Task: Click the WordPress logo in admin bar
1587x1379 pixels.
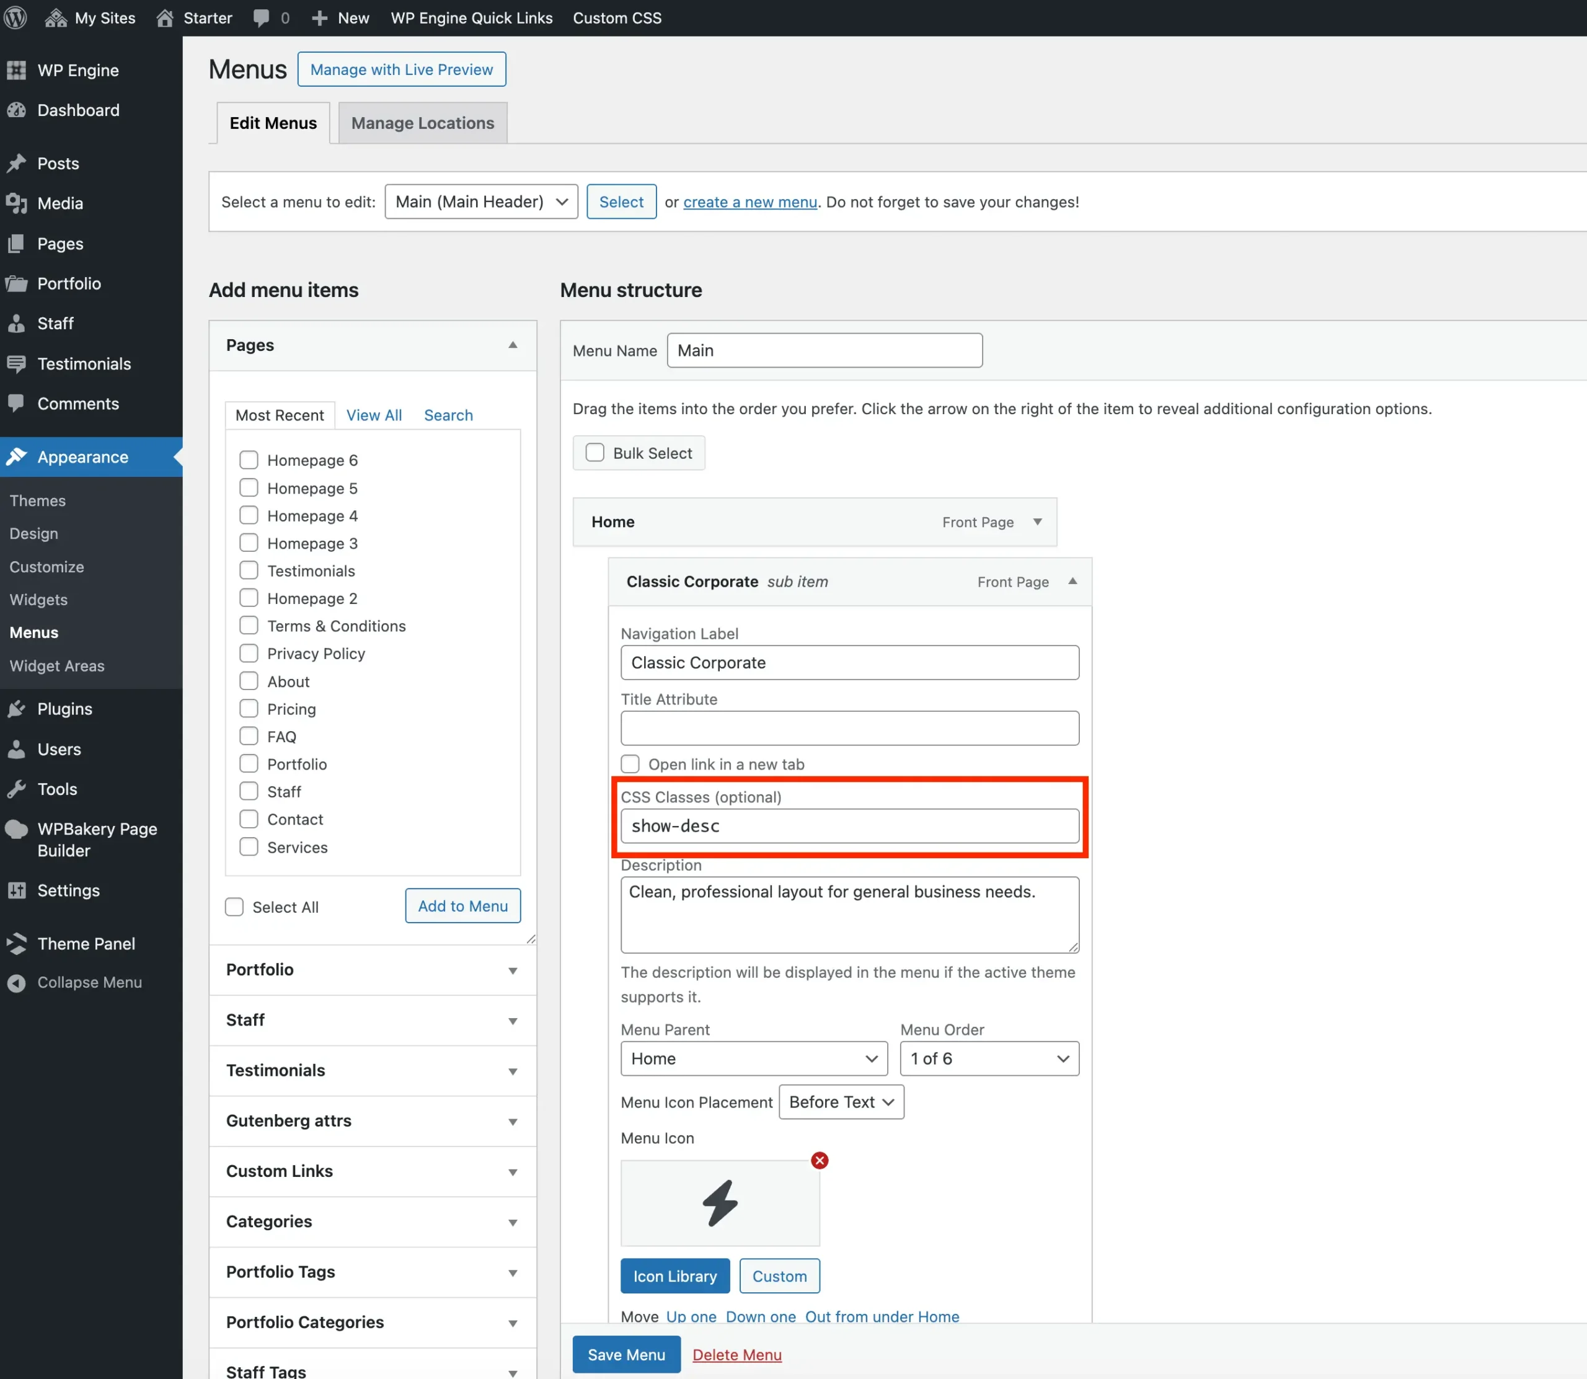Action: [x=15, y=17]
